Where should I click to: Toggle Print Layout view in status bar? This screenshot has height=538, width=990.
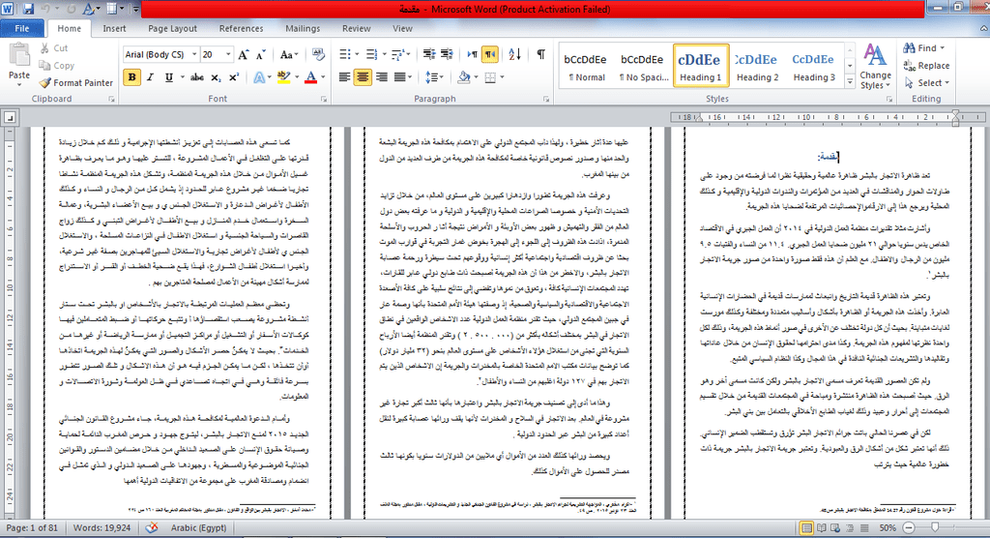point(806,528)
